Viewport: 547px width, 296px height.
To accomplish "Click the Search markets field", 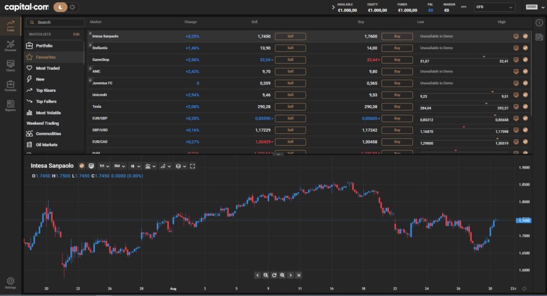I will pos(56,22).
